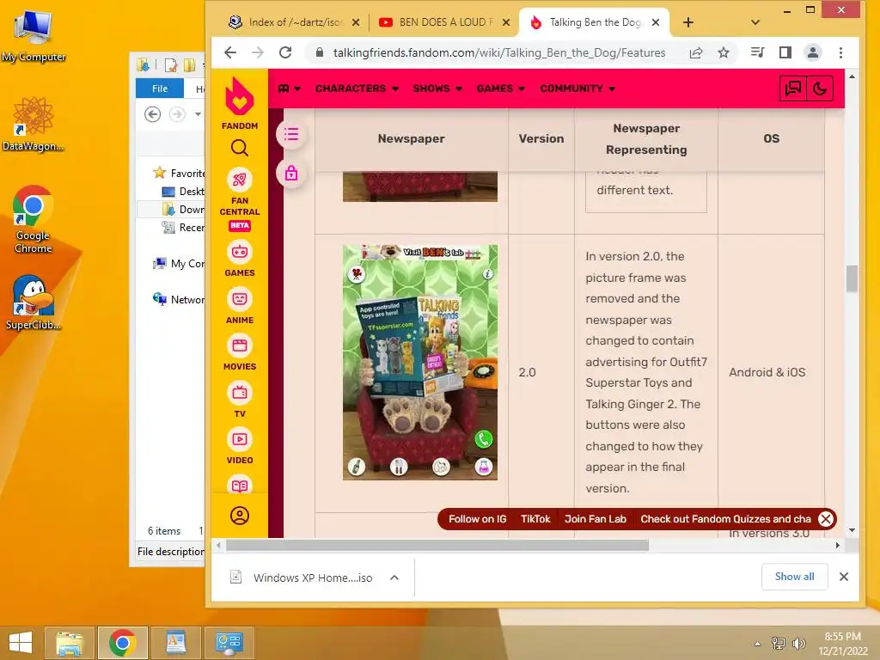880x660 pixels.
Task: Select Favorites in Explorer navigation pane
Action: pos(179,173)
